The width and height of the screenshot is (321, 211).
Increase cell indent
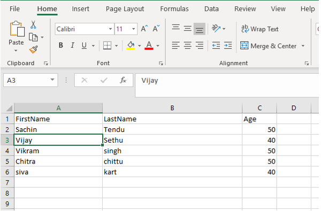click(228, 45)
